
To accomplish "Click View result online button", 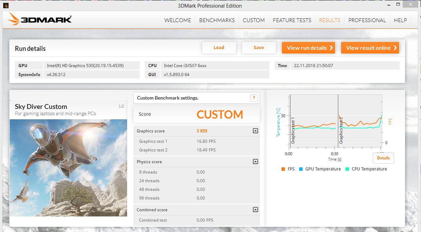I will coord(370,48).
